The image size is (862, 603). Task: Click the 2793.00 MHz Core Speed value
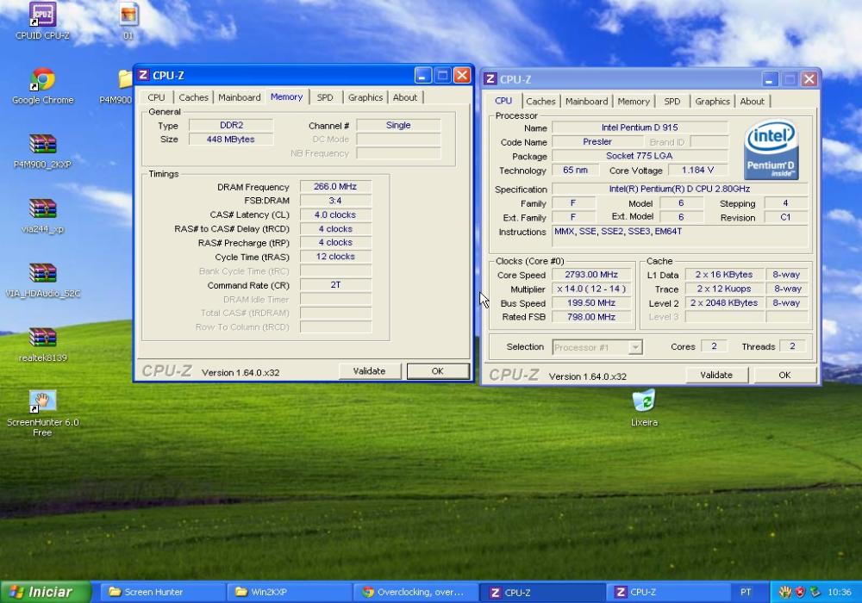[x=591, y=275]
